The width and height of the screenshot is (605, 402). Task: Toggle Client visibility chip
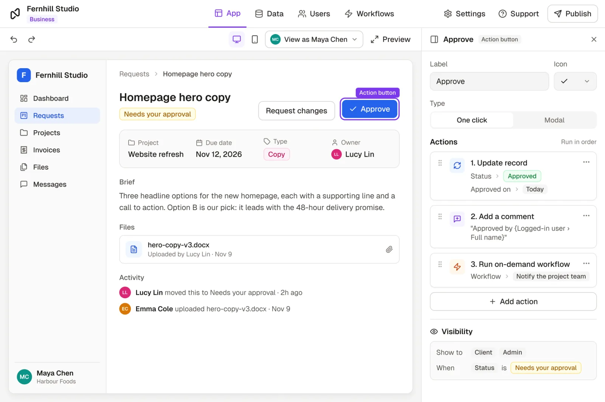click(483, 352)
